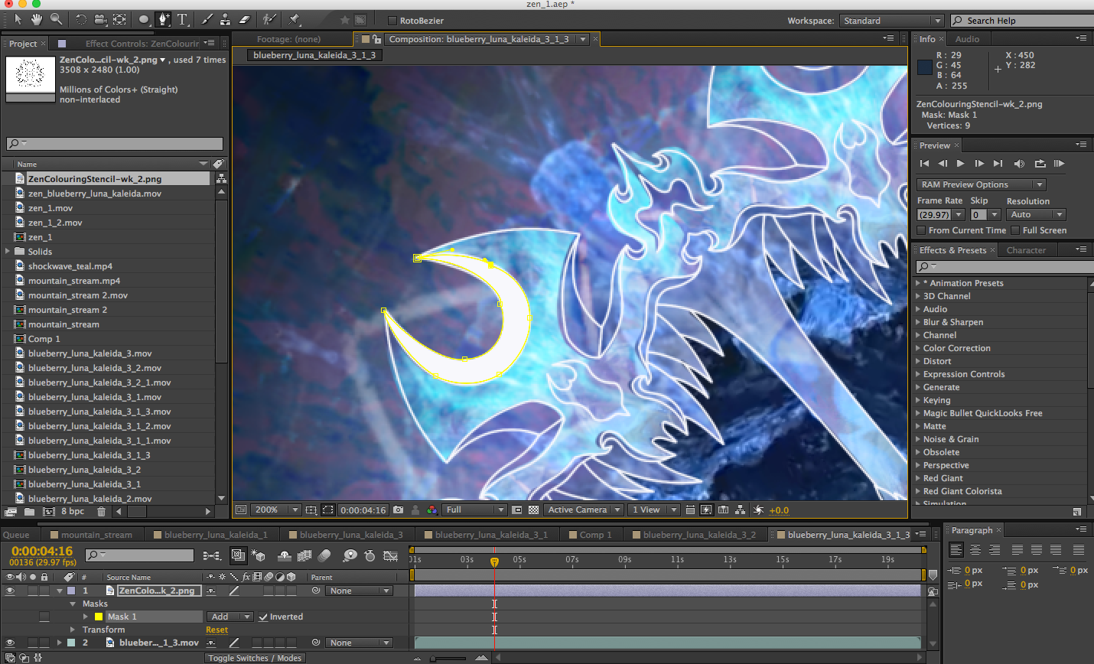Click Reset Exposure aperture icon
Image resolution: width=1094 pixels, height=664 pixels.
click(x=758, y=509)
